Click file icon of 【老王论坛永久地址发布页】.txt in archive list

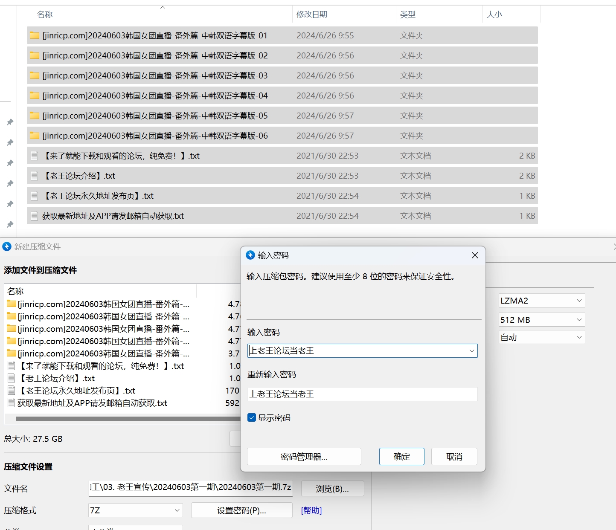coord(12,391)
